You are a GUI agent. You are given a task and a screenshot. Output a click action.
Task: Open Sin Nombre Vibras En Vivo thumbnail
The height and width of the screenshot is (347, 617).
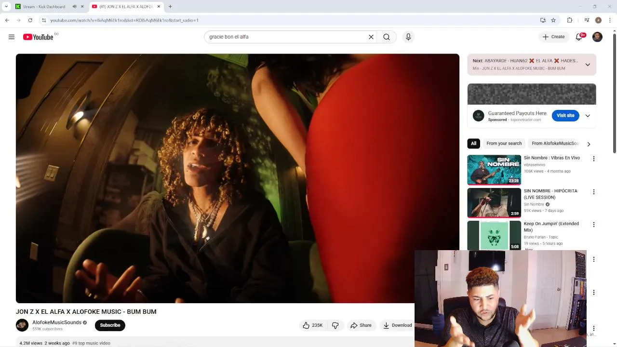tap(494, 170)
